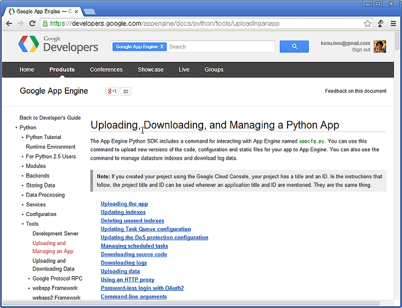Go back using browser back arrow
Viewport: 402px width, 308px height.
(x=9, y=23)
